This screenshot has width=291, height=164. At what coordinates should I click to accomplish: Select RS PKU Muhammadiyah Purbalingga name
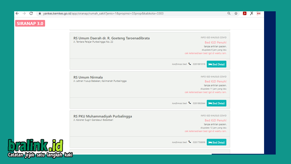[103, 116]
